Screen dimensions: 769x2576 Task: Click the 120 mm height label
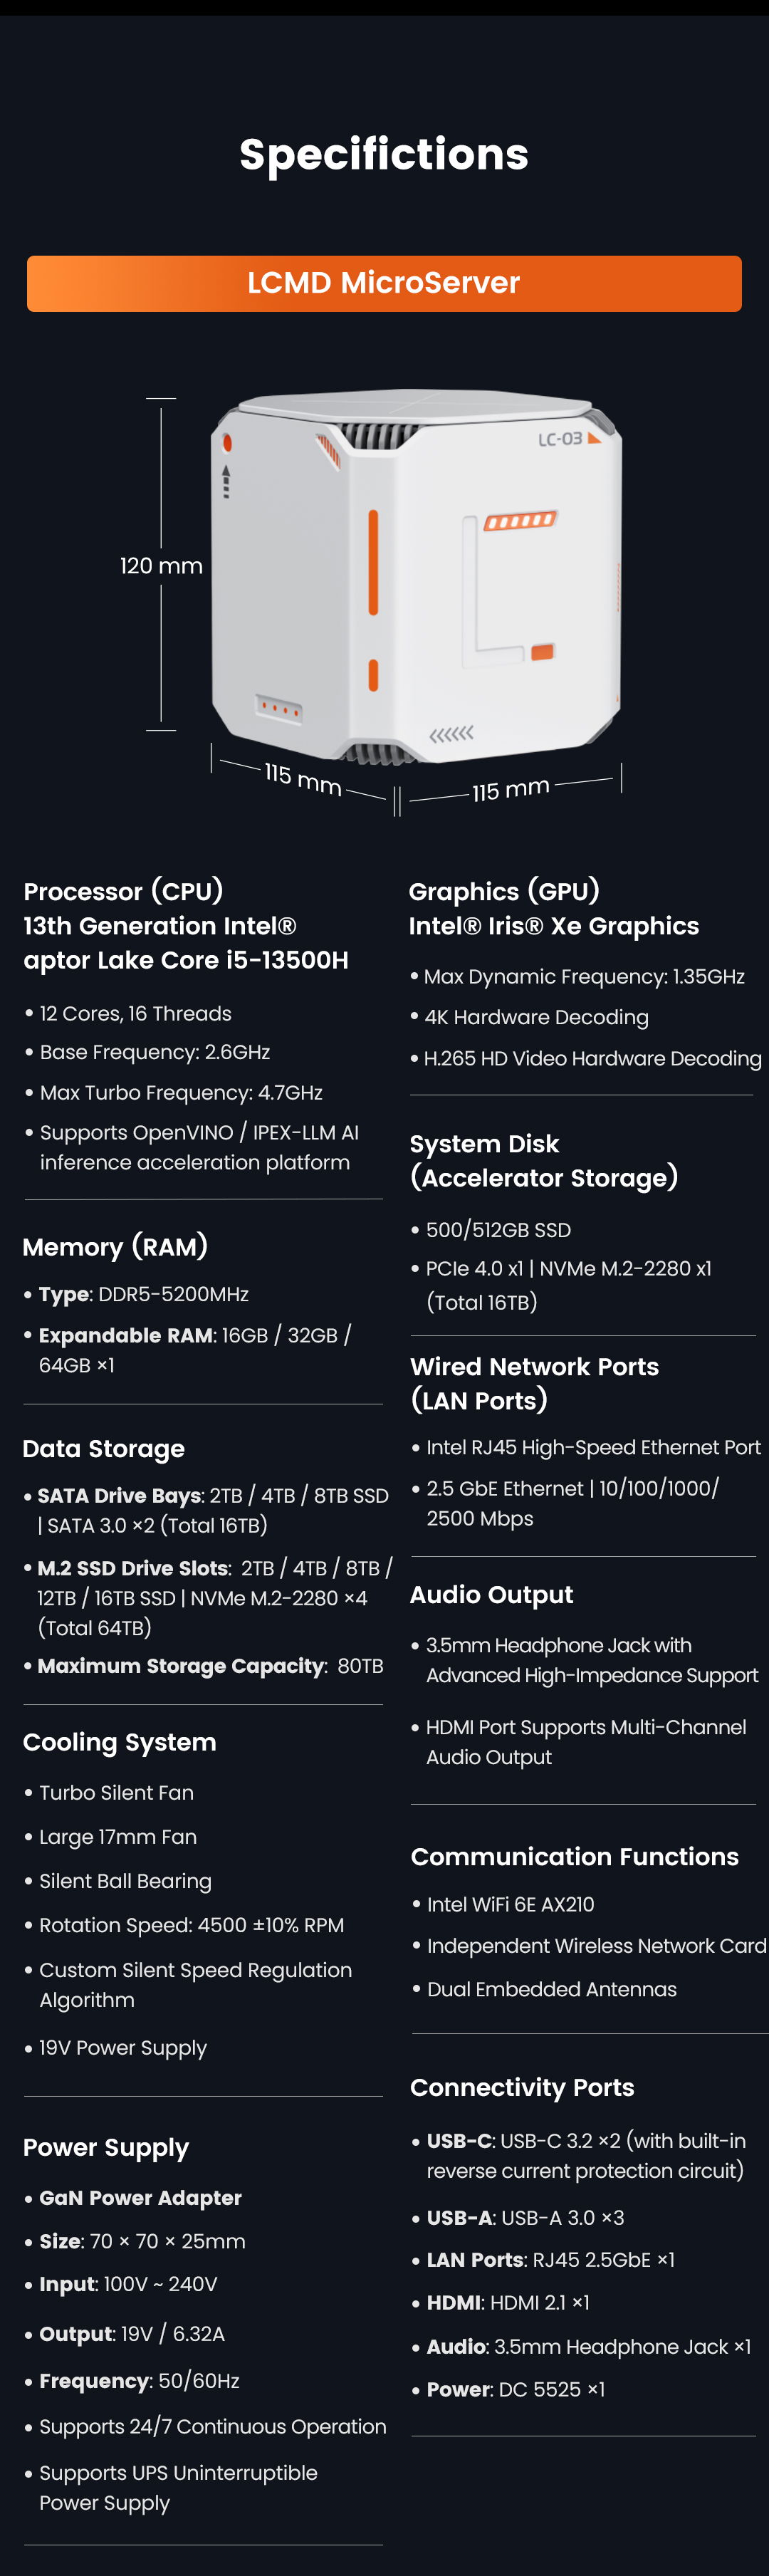161,566
